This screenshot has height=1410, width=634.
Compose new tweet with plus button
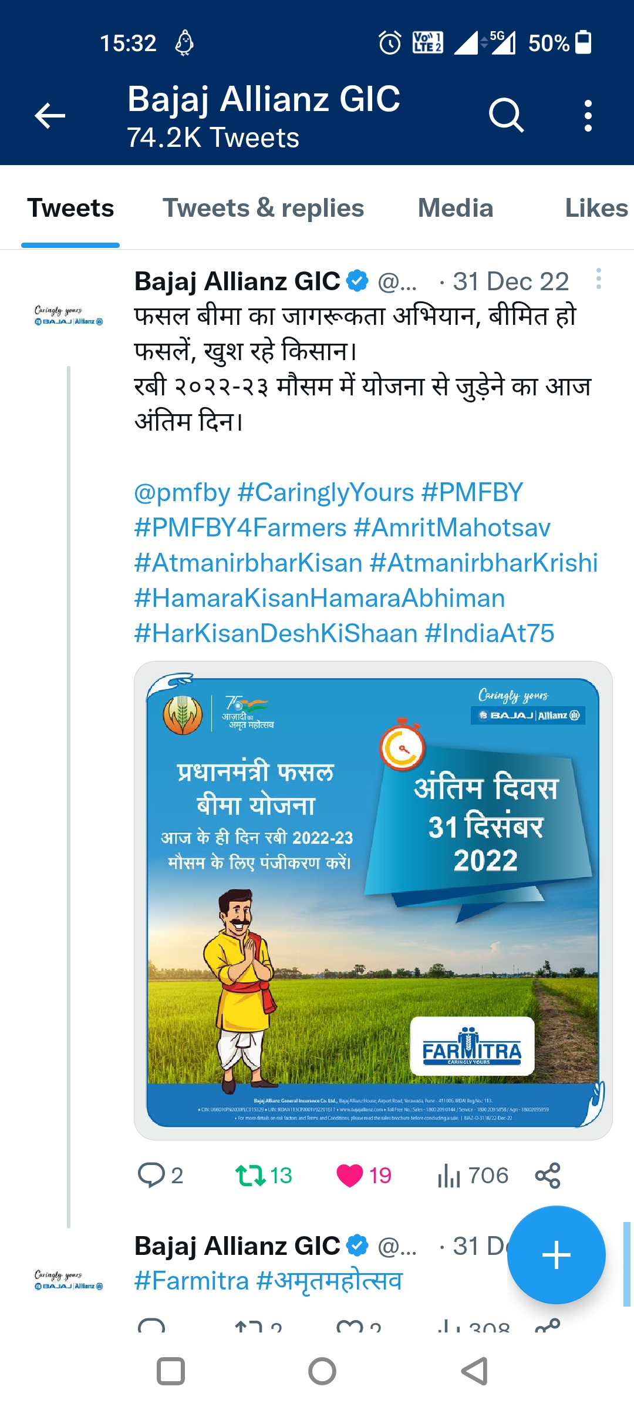556,1255
